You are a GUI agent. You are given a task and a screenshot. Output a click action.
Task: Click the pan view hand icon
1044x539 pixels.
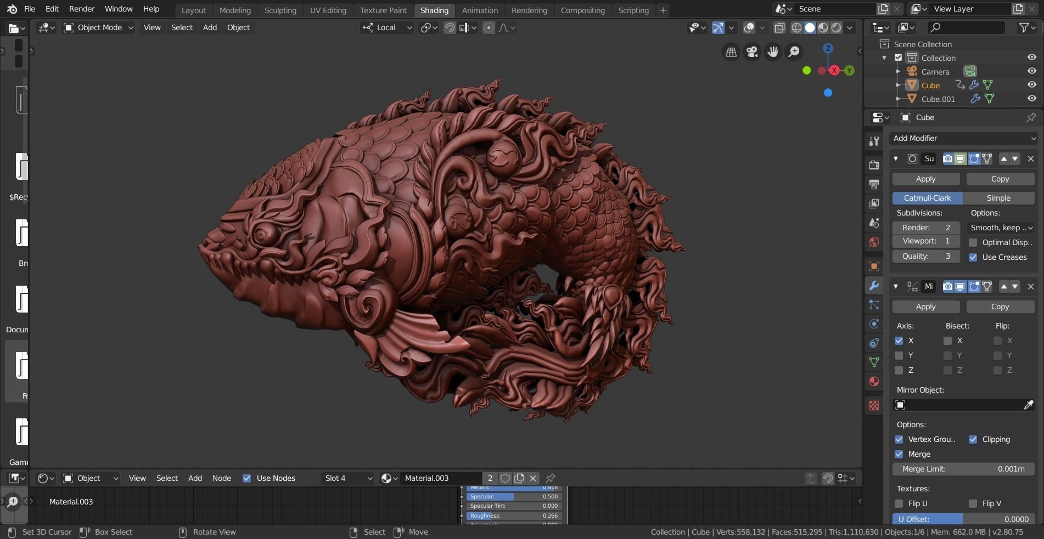(773, 52)
